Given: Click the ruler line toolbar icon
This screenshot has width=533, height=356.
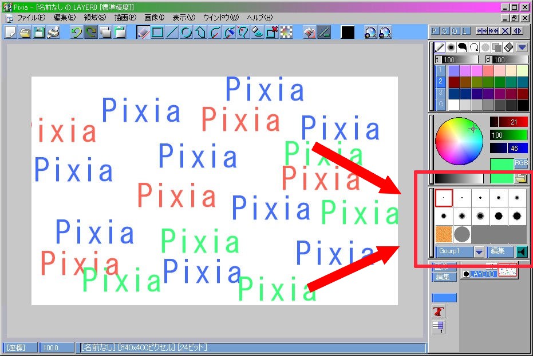Looking at the screenshot, I should [323, 33].
